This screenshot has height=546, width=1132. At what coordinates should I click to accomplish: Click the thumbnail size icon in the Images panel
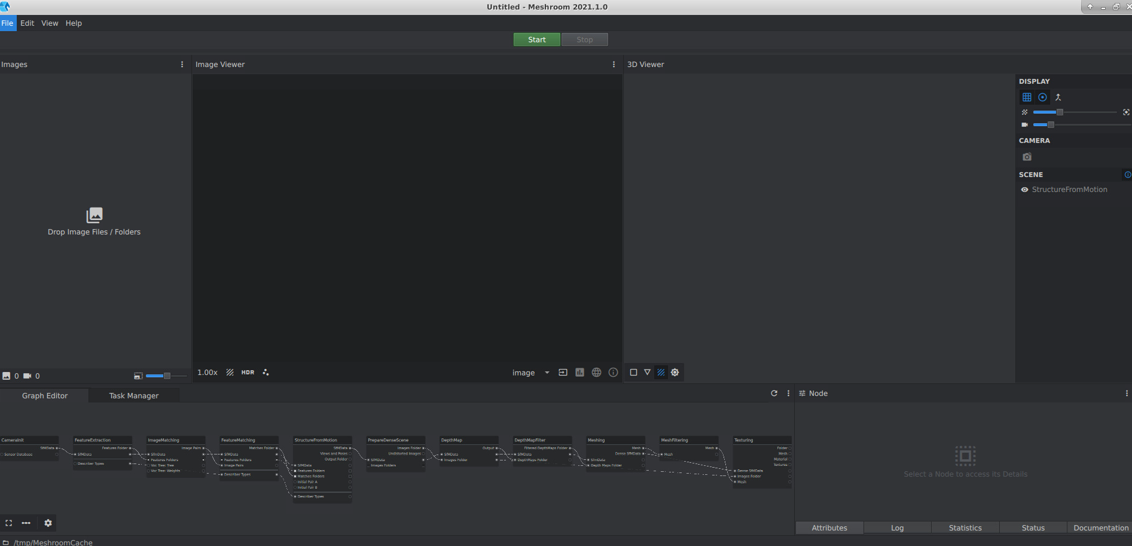coord(138,376)
